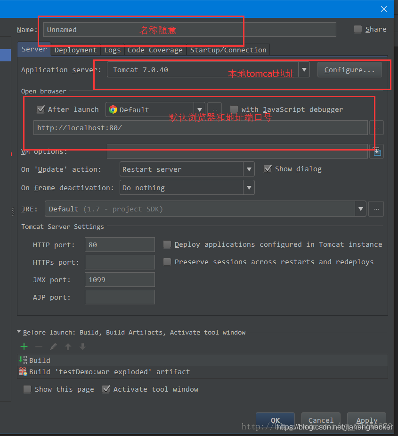Click the HTTP port field showing 80

coord(120,245)
